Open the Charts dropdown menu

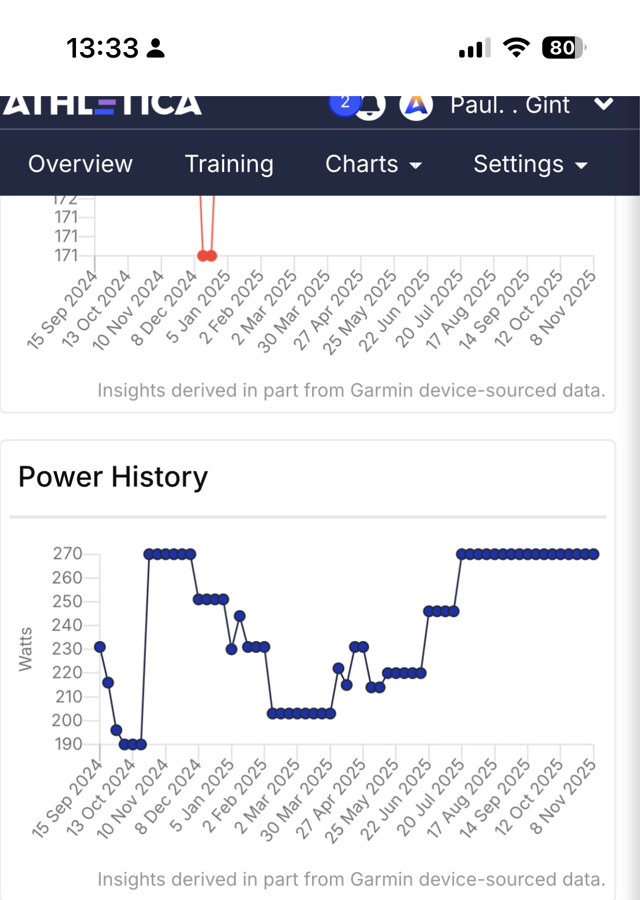point(373,164)
